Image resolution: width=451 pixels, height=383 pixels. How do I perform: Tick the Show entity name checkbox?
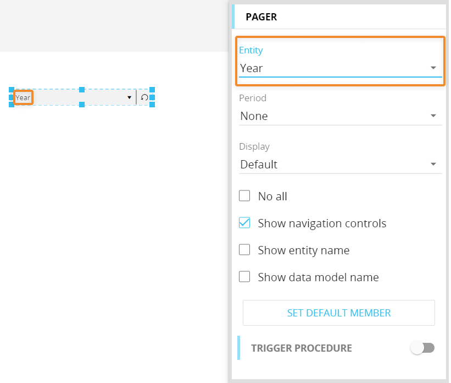coord(244,250)
